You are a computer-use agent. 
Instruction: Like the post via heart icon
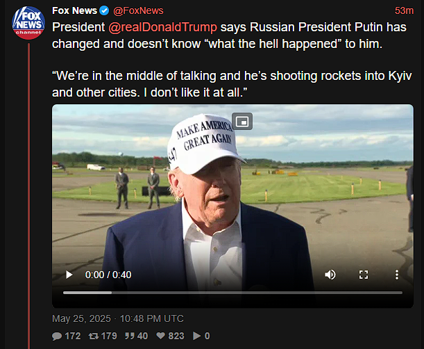point(161,336)
